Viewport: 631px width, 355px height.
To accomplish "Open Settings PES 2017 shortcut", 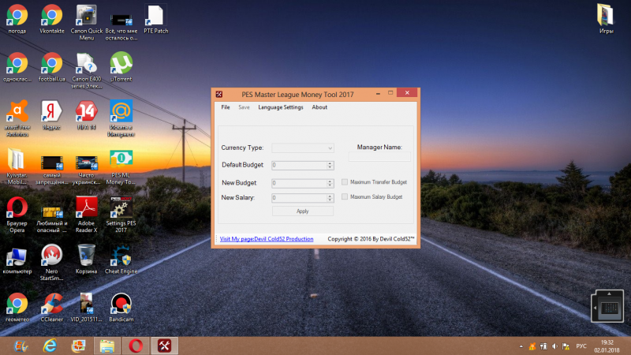I will (121, 215).
